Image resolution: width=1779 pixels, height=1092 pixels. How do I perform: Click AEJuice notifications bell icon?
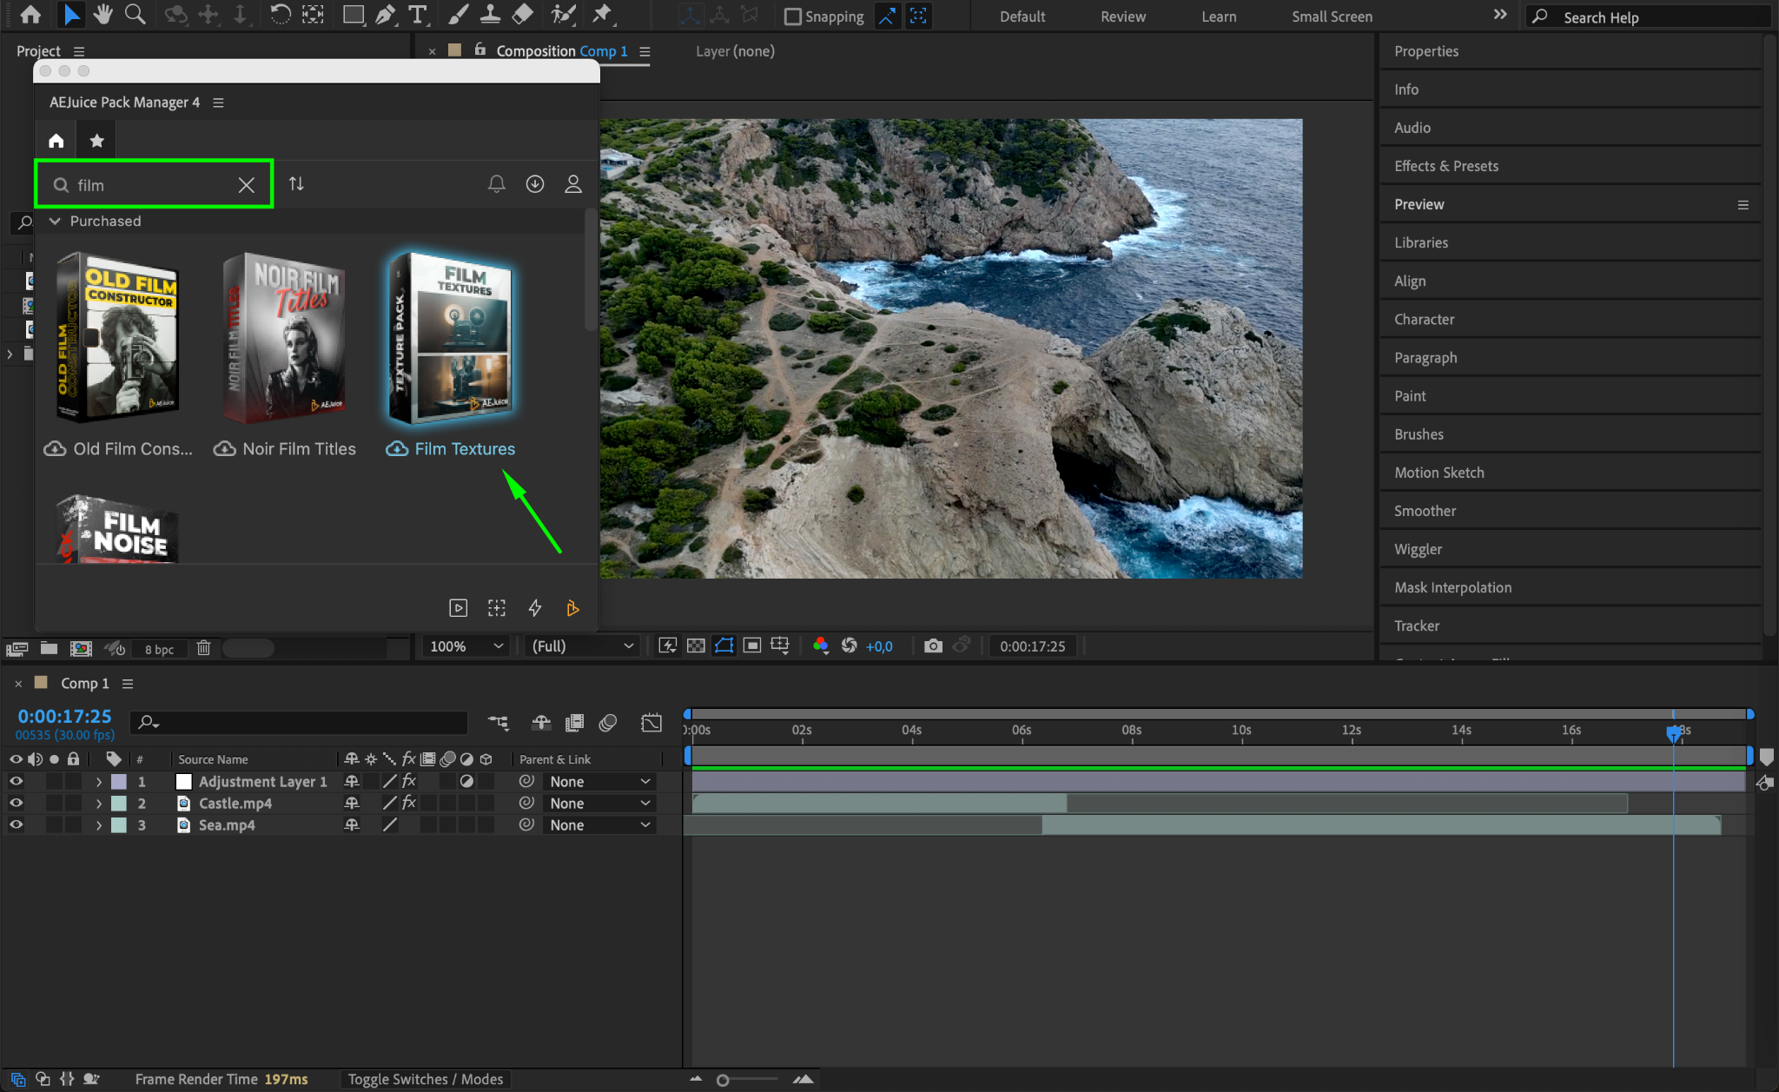click(496, 184)
